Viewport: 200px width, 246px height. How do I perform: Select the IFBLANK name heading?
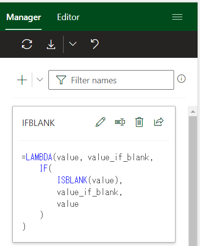point(39,123)
